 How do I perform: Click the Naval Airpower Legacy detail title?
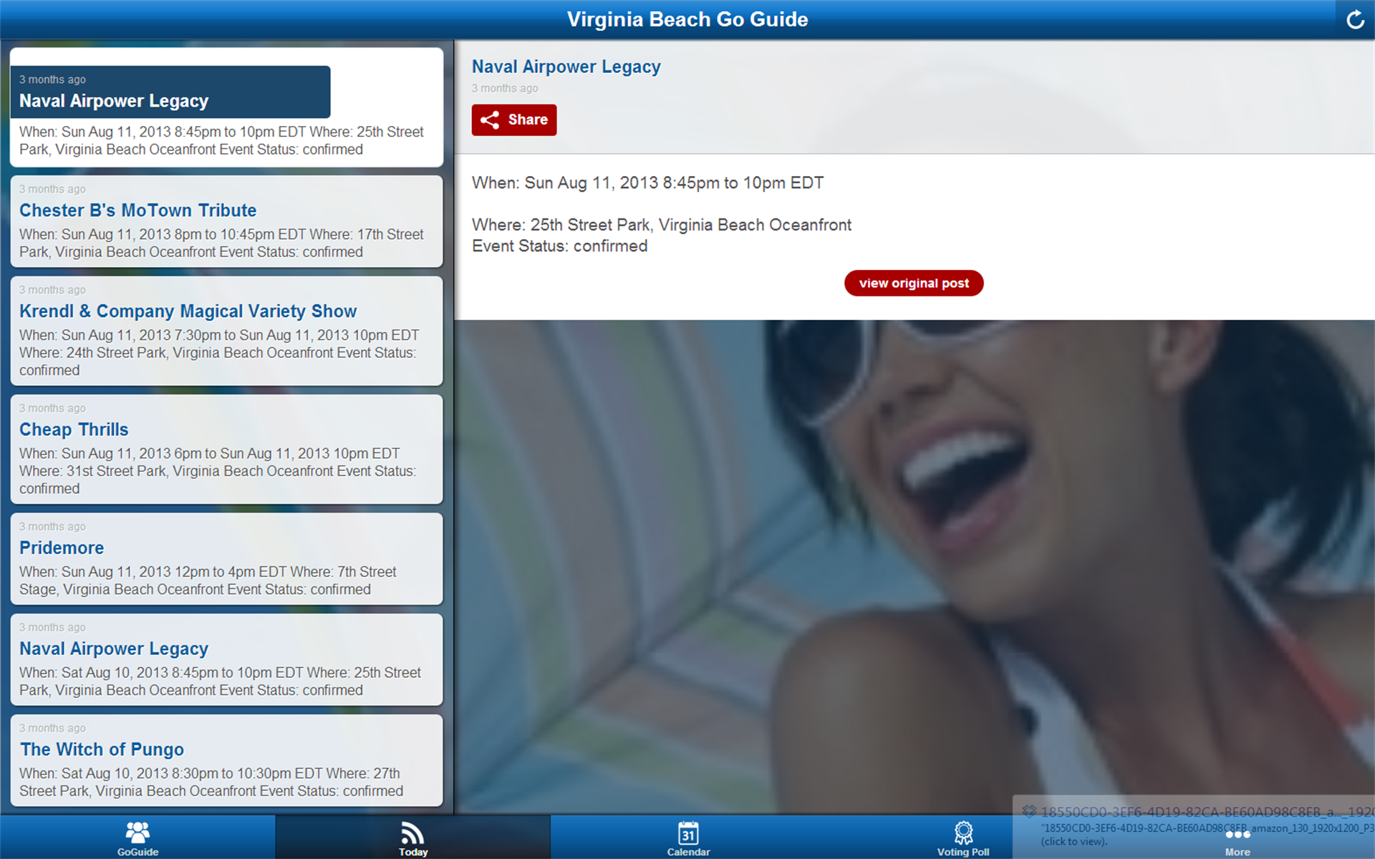[566, 67]
